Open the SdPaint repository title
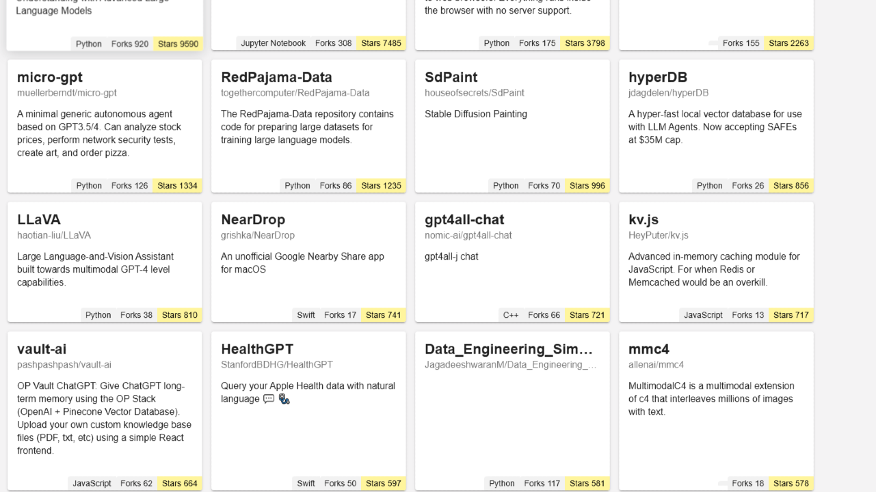Image resolution: width=876 pixels, height=492 pixels. [451, 77]
